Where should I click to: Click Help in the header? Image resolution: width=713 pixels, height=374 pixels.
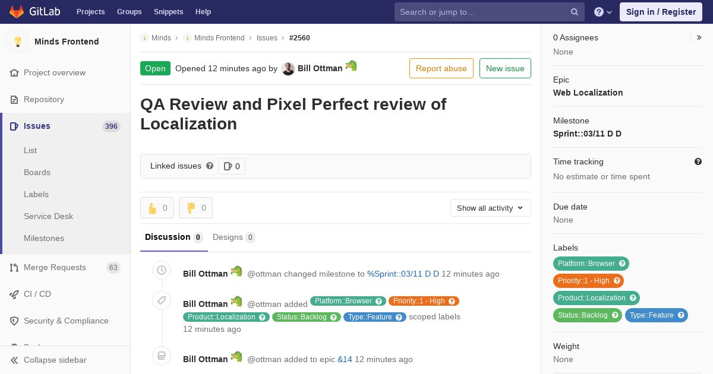(x=203, y=12)
